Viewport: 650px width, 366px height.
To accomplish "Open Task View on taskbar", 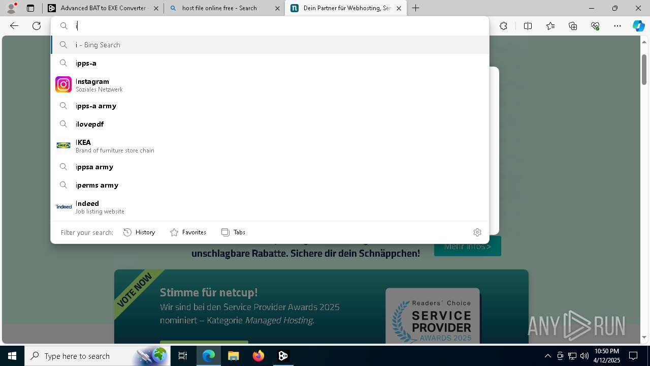I will pos(183,356).
